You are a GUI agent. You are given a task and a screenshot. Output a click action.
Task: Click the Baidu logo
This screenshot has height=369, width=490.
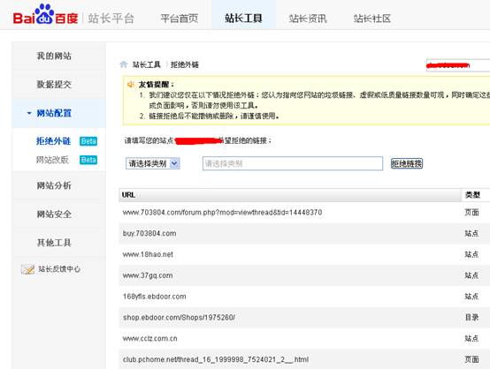click(45, 14)
